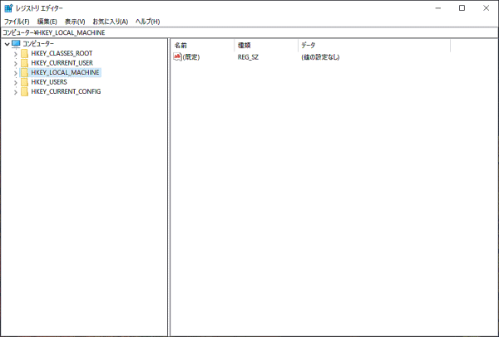Maximize the Registry Editor window
The height and width of the screenshot is (337, 499).
(x=462, y=8)
